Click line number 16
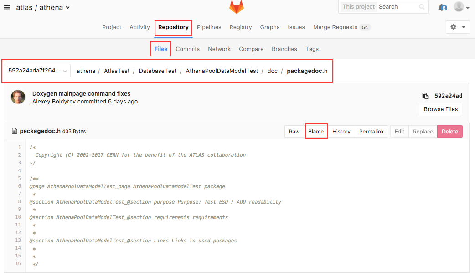The image size is (475, 277). click(x=18, y=264)
